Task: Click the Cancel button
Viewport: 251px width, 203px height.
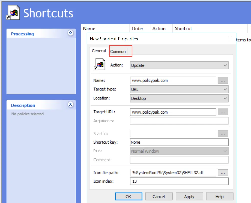Action: tap(159, 197)
